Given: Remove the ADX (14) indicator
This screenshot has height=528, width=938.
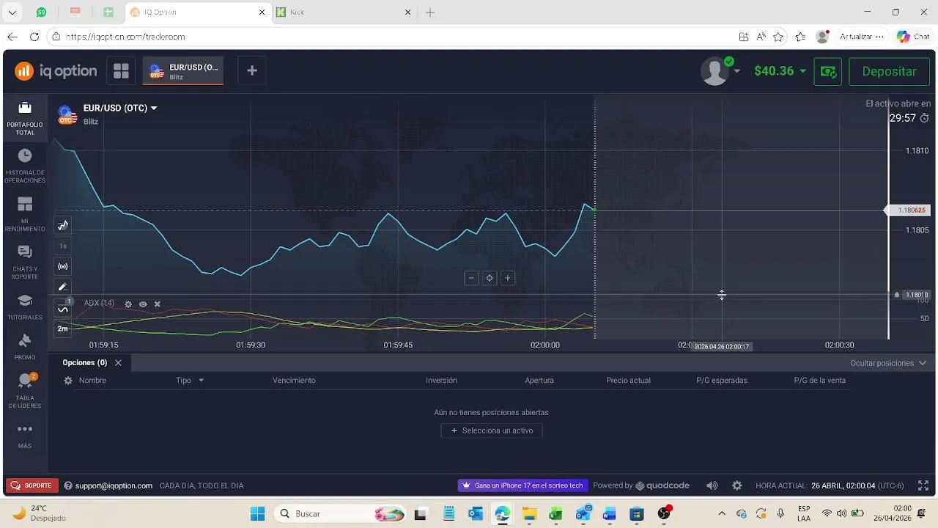Looking at the screenshot, I should pos(157,304).
